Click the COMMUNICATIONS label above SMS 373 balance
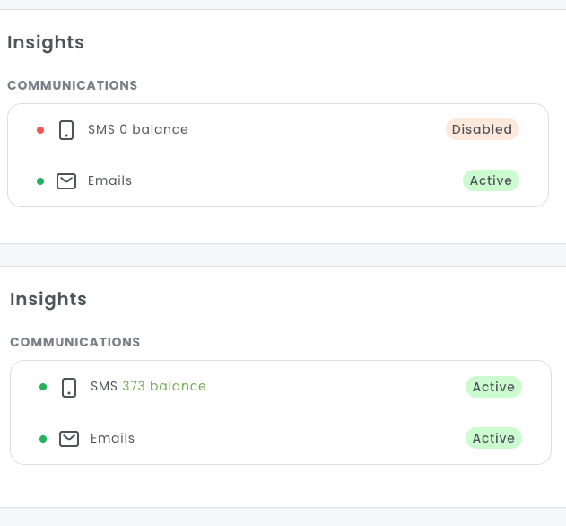 75,342
